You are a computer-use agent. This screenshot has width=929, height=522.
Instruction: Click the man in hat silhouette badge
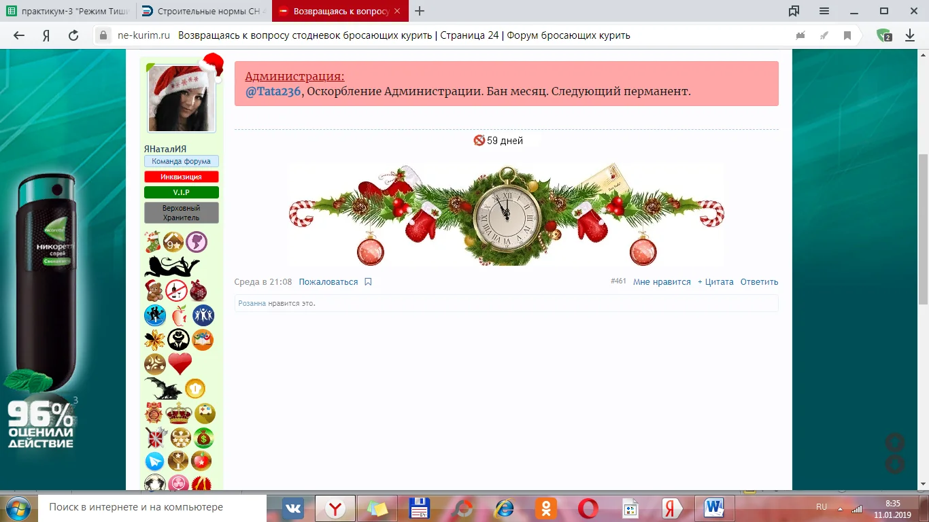tap(179, 340)
